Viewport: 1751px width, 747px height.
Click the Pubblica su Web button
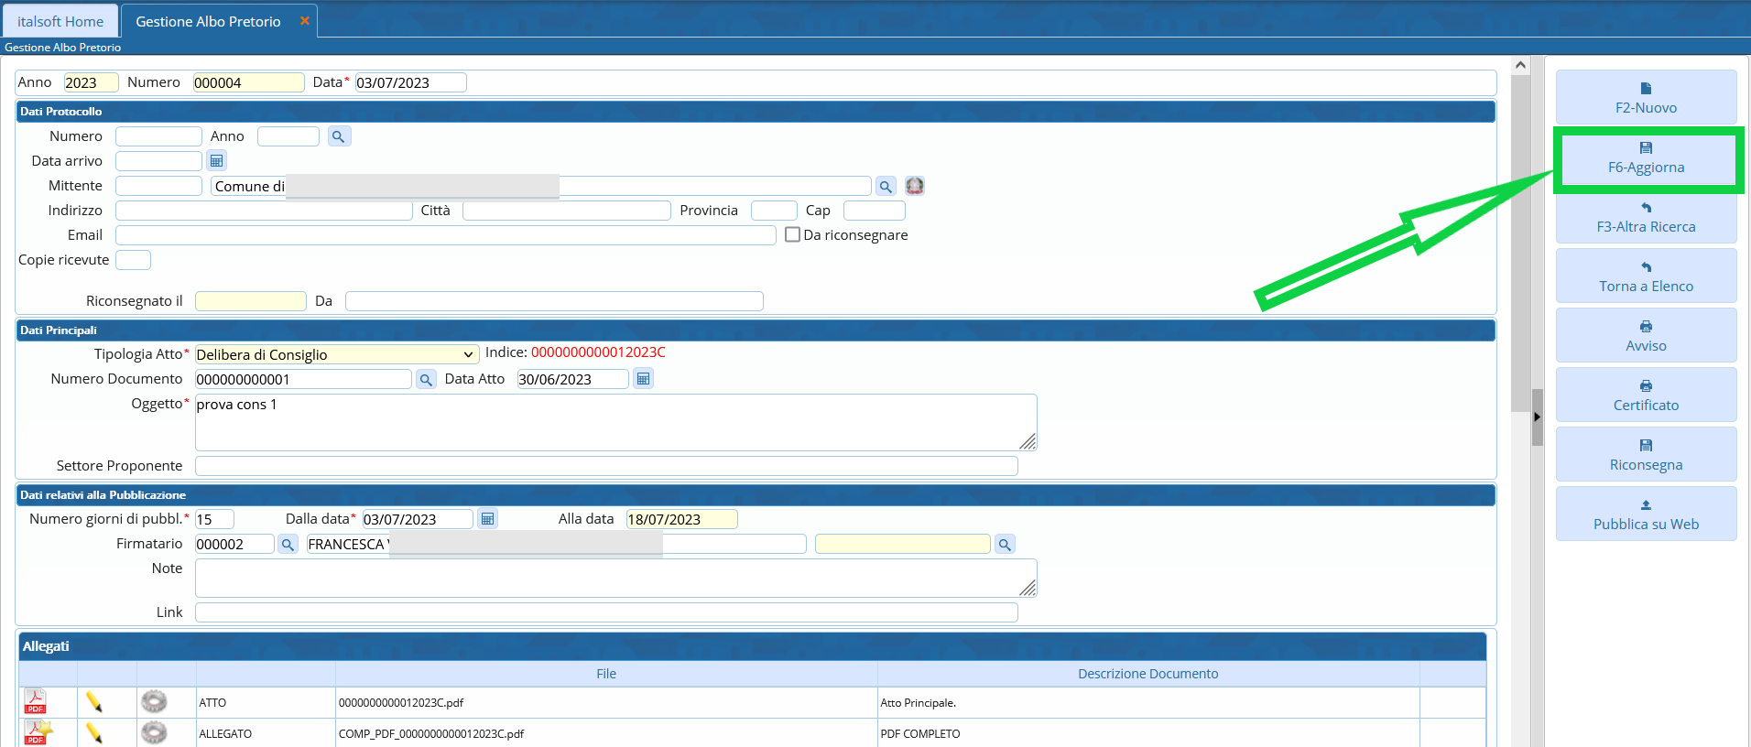(1646, 514)
